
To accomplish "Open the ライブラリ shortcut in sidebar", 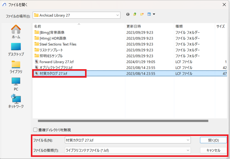I will tap(16, 67).
